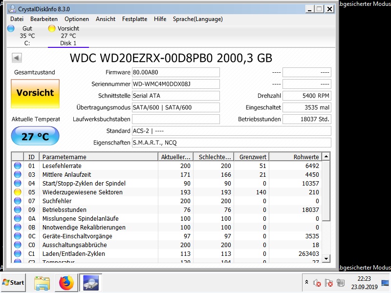
Task: Click the Mittlere Anlaufzeit parameter name
Action: point(66,175)
